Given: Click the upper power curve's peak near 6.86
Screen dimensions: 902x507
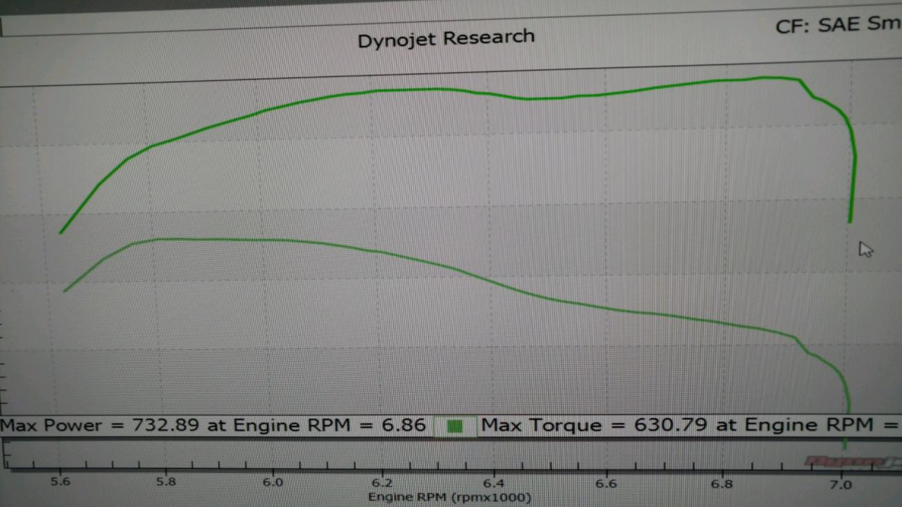Looking at the screenshot, I should tap(767, 77).
